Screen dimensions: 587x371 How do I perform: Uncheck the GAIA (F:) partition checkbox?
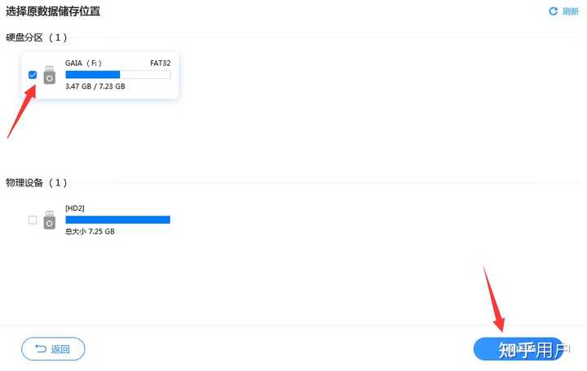[x=33, y=75]
